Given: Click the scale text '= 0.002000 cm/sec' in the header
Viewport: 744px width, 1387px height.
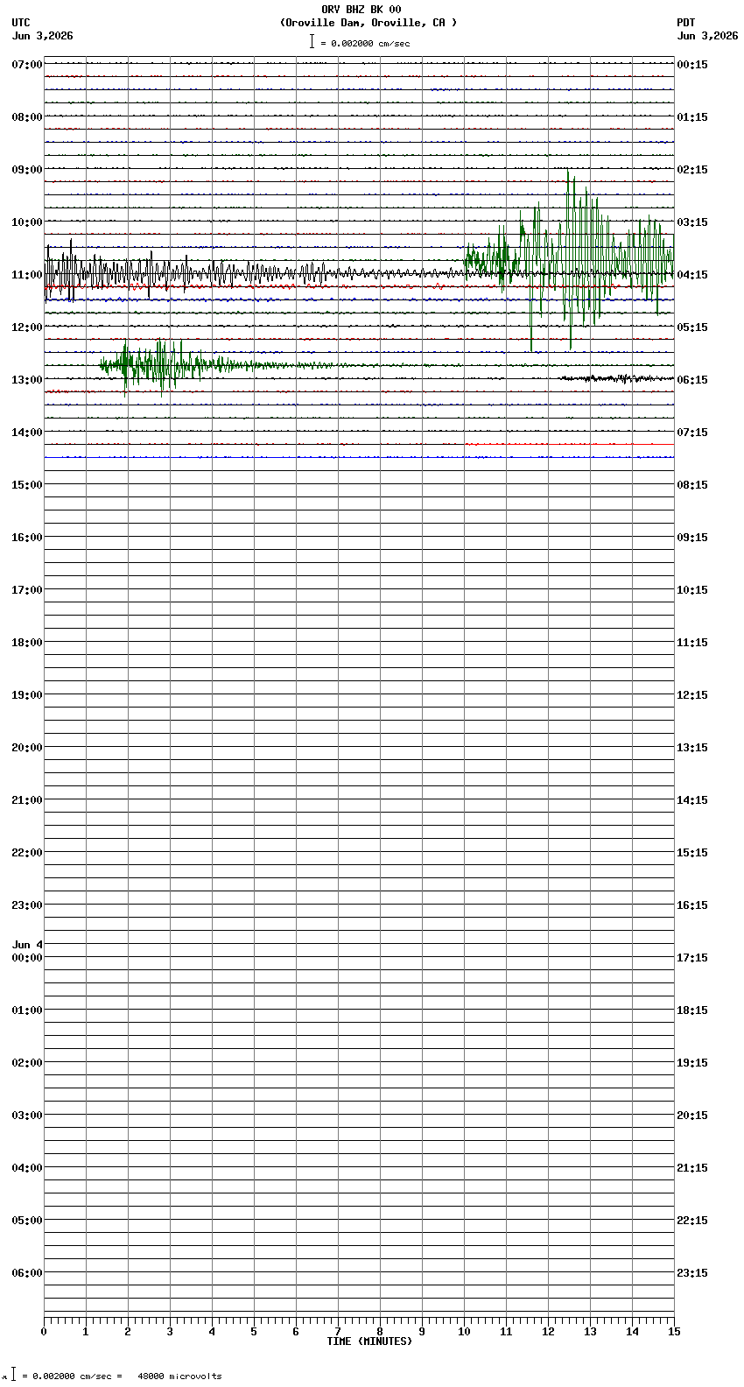Looking at the screenshot, I should coord(365,43).
